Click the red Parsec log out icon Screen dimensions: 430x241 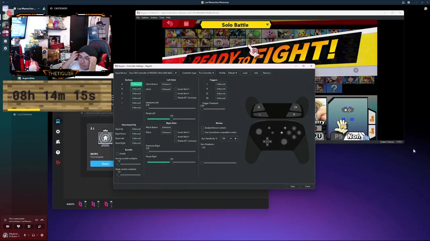pyautogui.click(x=58, y=163)
